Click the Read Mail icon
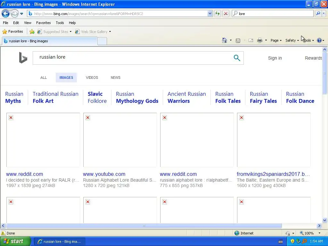The image size is (328, 246). [251, 40]
